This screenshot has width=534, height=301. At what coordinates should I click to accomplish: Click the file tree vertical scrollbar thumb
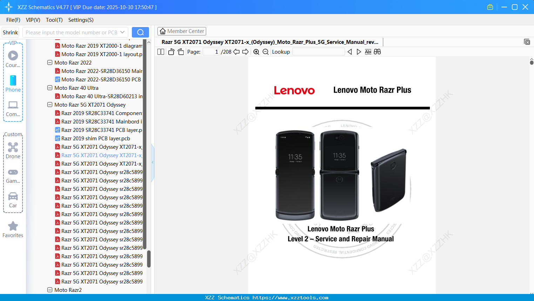click(x=149, y=259)
